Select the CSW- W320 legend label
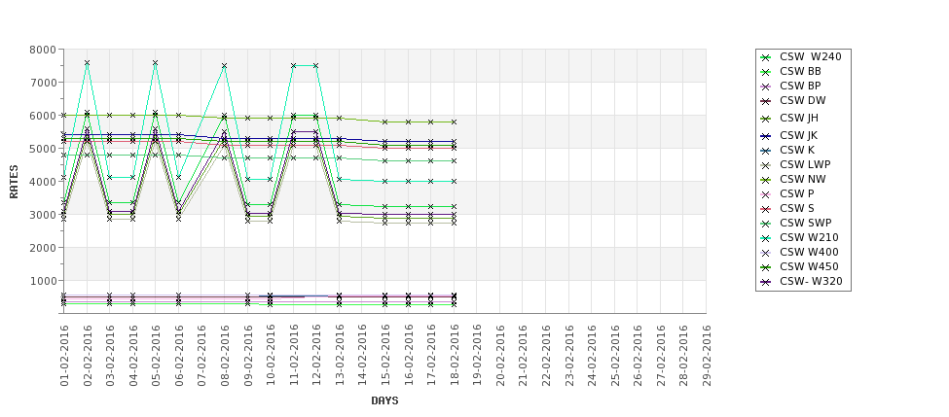Screen dimensions: 949x417 [x=811, y=281]
